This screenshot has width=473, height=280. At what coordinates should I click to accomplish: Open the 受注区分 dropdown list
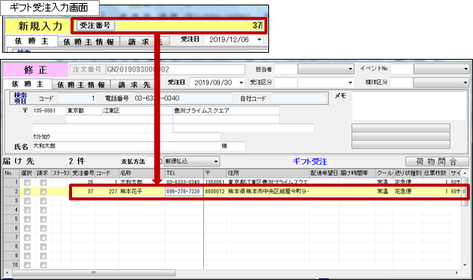coord(350,83)
